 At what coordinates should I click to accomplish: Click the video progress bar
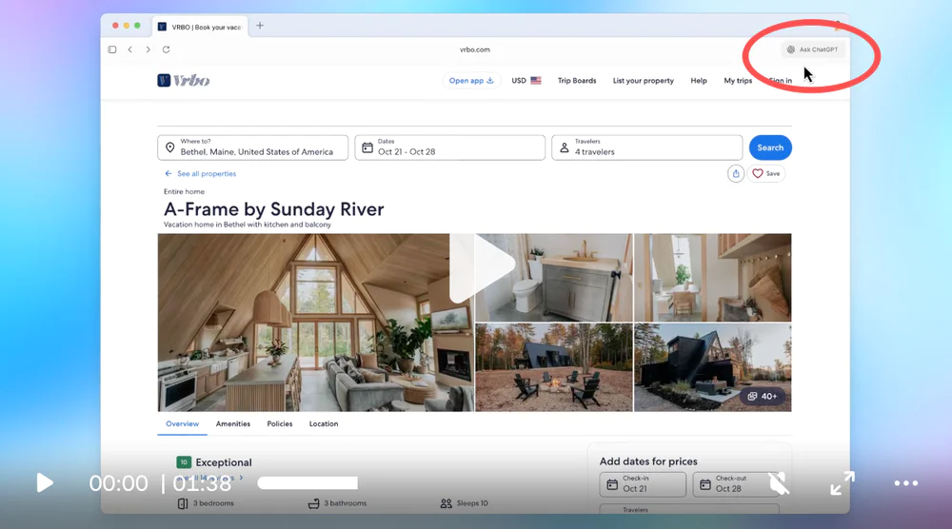(x=307, y=483)
